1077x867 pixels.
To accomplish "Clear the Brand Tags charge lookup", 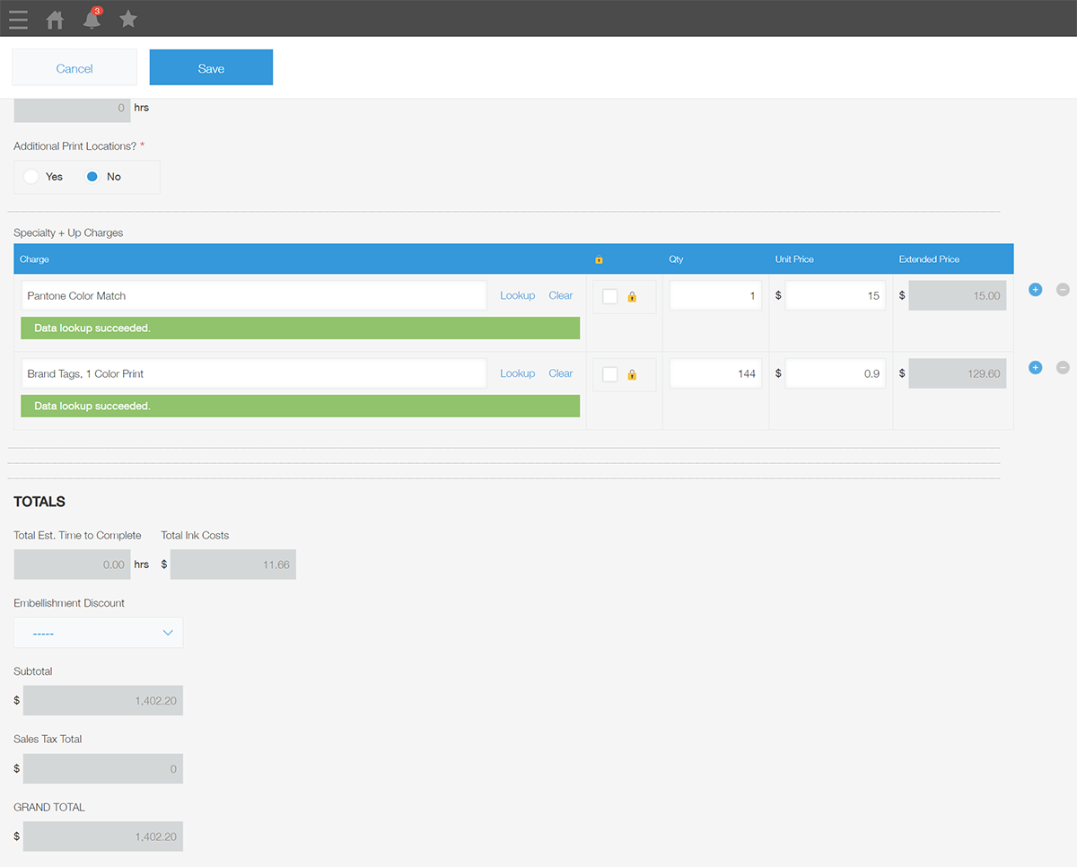I will coord(561,373).
